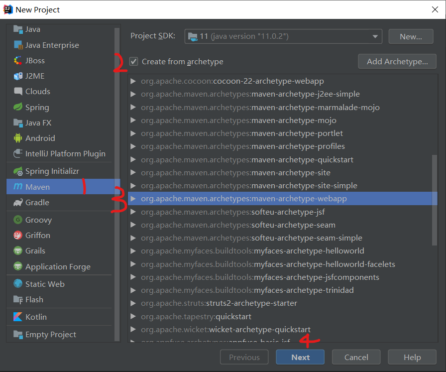Click the Next button

[300, 357]
